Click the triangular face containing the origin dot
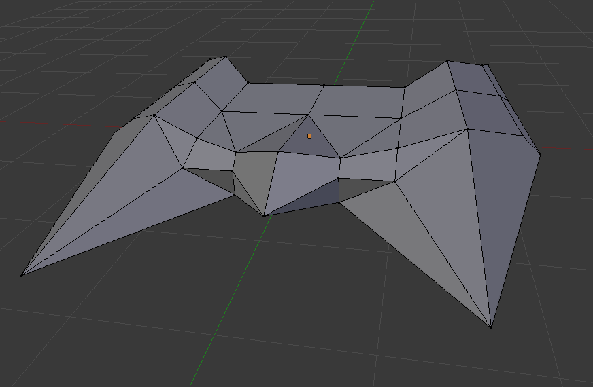This screenshot has height=387, width=593. click(x=309, y=143)
